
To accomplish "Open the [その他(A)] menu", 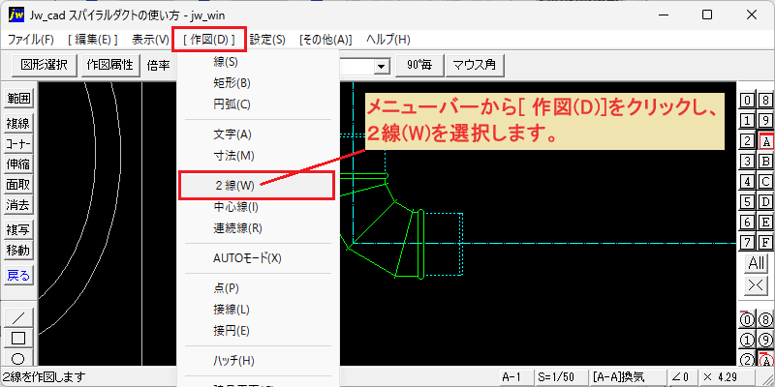I will pos(325,40).
